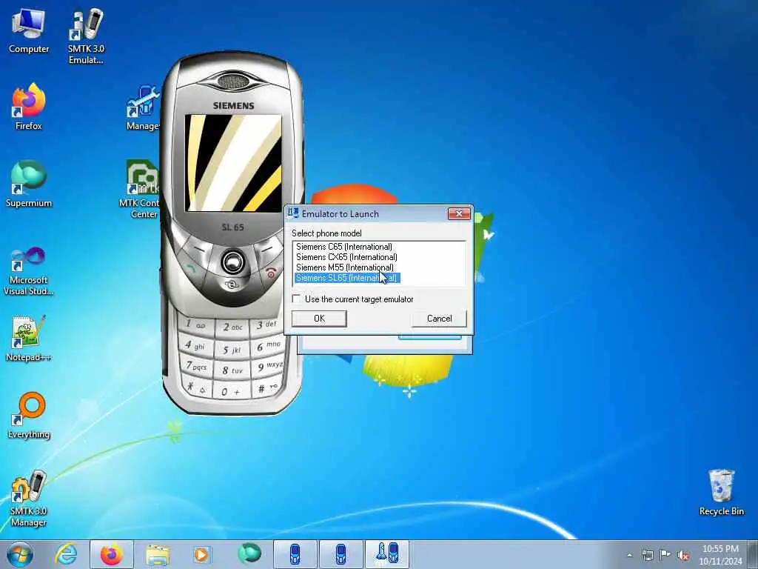Open the taskbar clock and date
This screenshot has height=569, width=758.
(720, 555)
